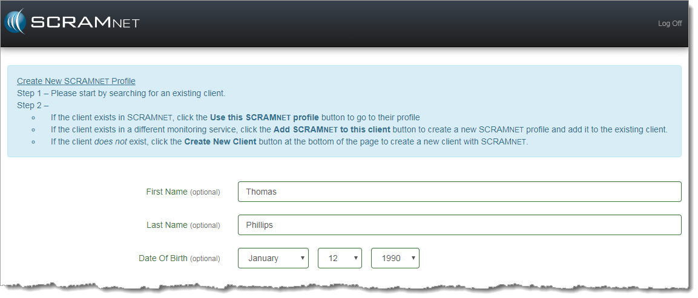The image size is (698, 298).
Task: Open the Create New SCRAMNET Profile link
Action: pyautogui.click(x=76, y=81)
